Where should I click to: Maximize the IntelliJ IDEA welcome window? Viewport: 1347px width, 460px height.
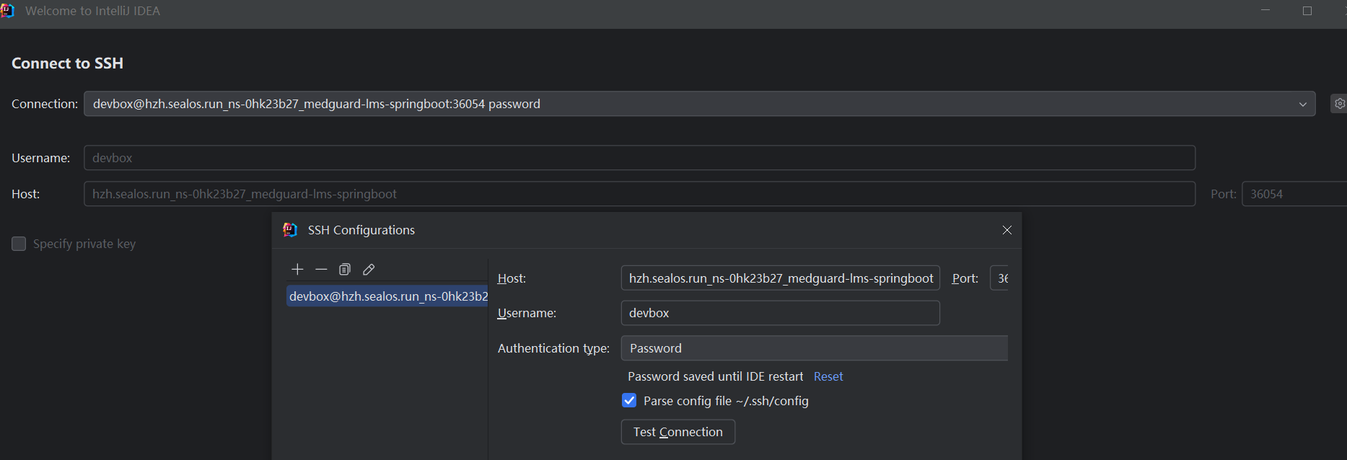[1307, 11]
